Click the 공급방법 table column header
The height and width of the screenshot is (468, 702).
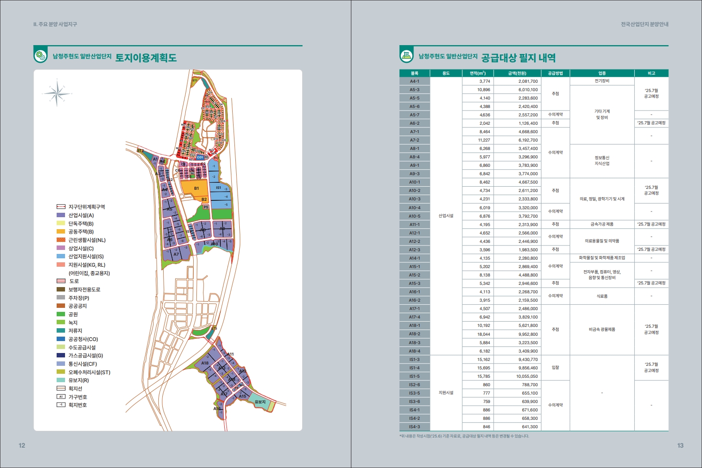[x=555, y=73]
